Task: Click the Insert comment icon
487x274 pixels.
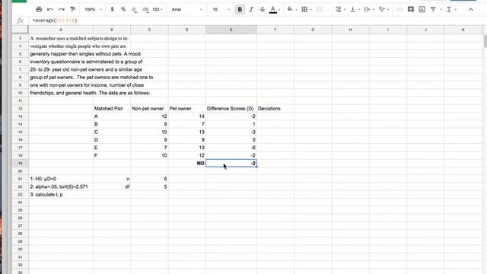Action: coord(411,10)
